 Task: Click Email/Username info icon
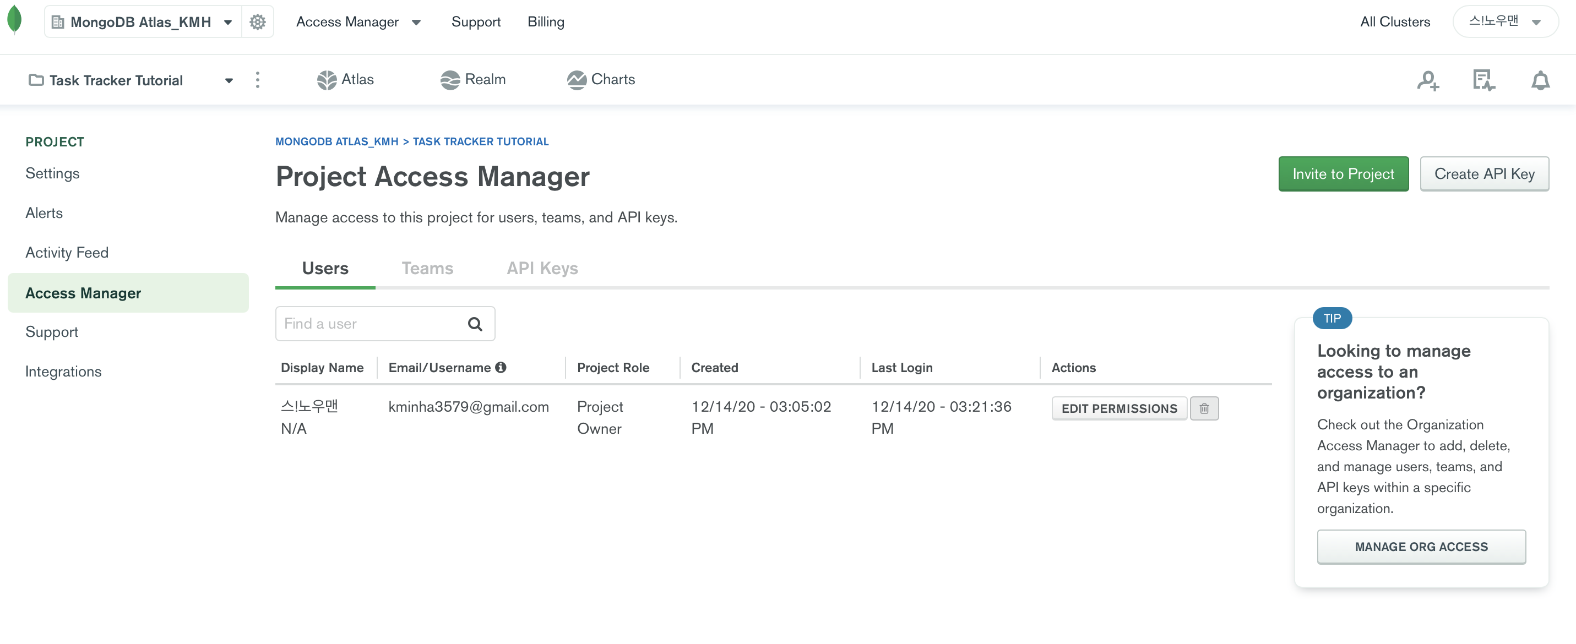[501, 368]
